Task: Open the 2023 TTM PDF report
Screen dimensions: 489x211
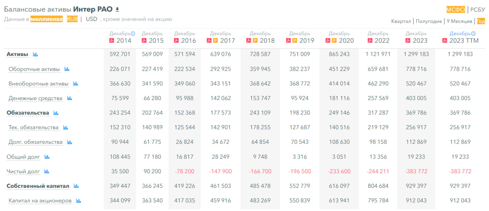Action: [445, 40]
